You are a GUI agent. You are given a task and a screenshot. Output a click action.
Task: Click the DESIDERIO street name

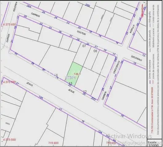point(137,58)
